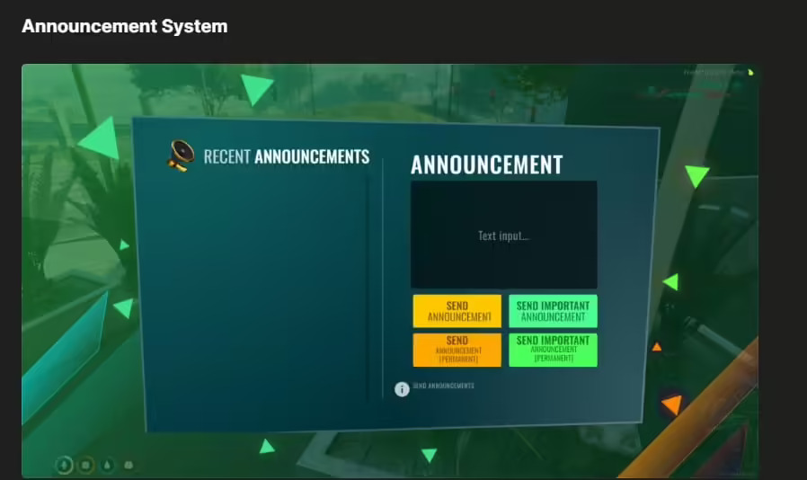Click the Recent Announcements heading text
Viewport: 807px width, 480px height.
coord(286,156)
